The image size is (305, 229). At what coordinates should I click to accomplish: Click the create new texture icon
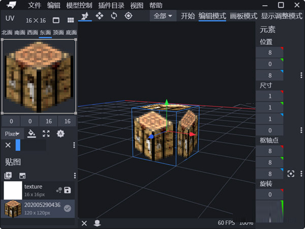pos(8,175)
